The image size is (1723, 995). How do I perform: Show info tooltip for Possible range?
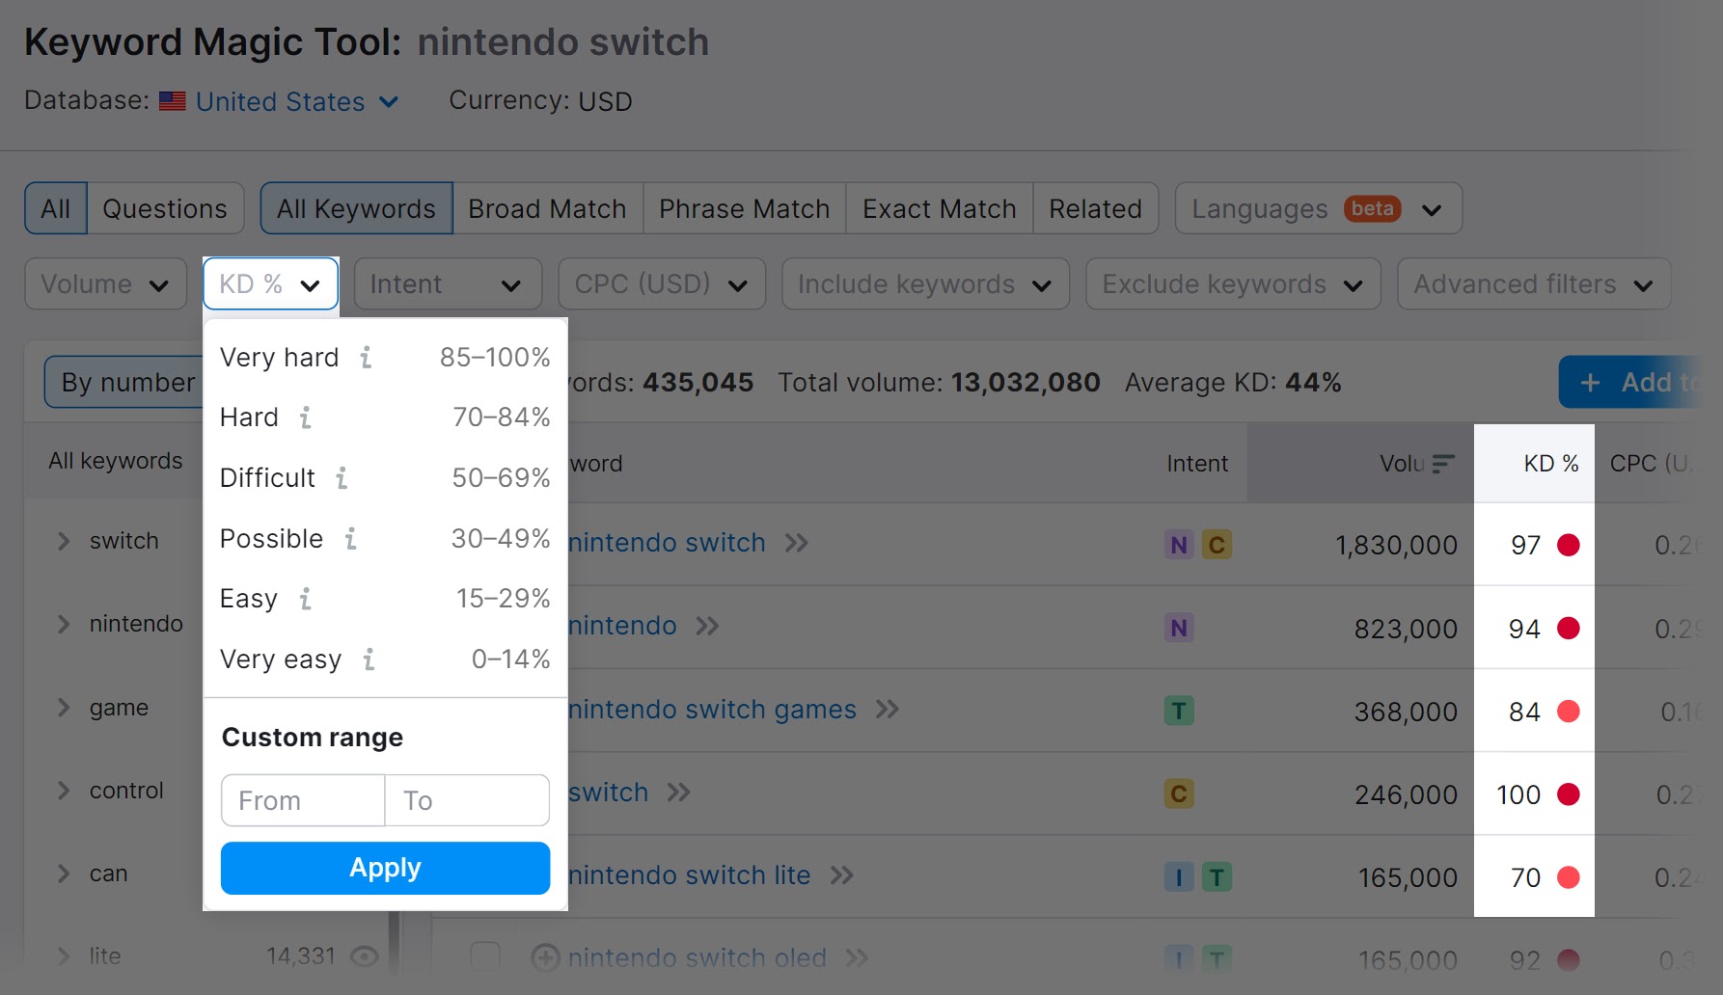coord(350,539)
